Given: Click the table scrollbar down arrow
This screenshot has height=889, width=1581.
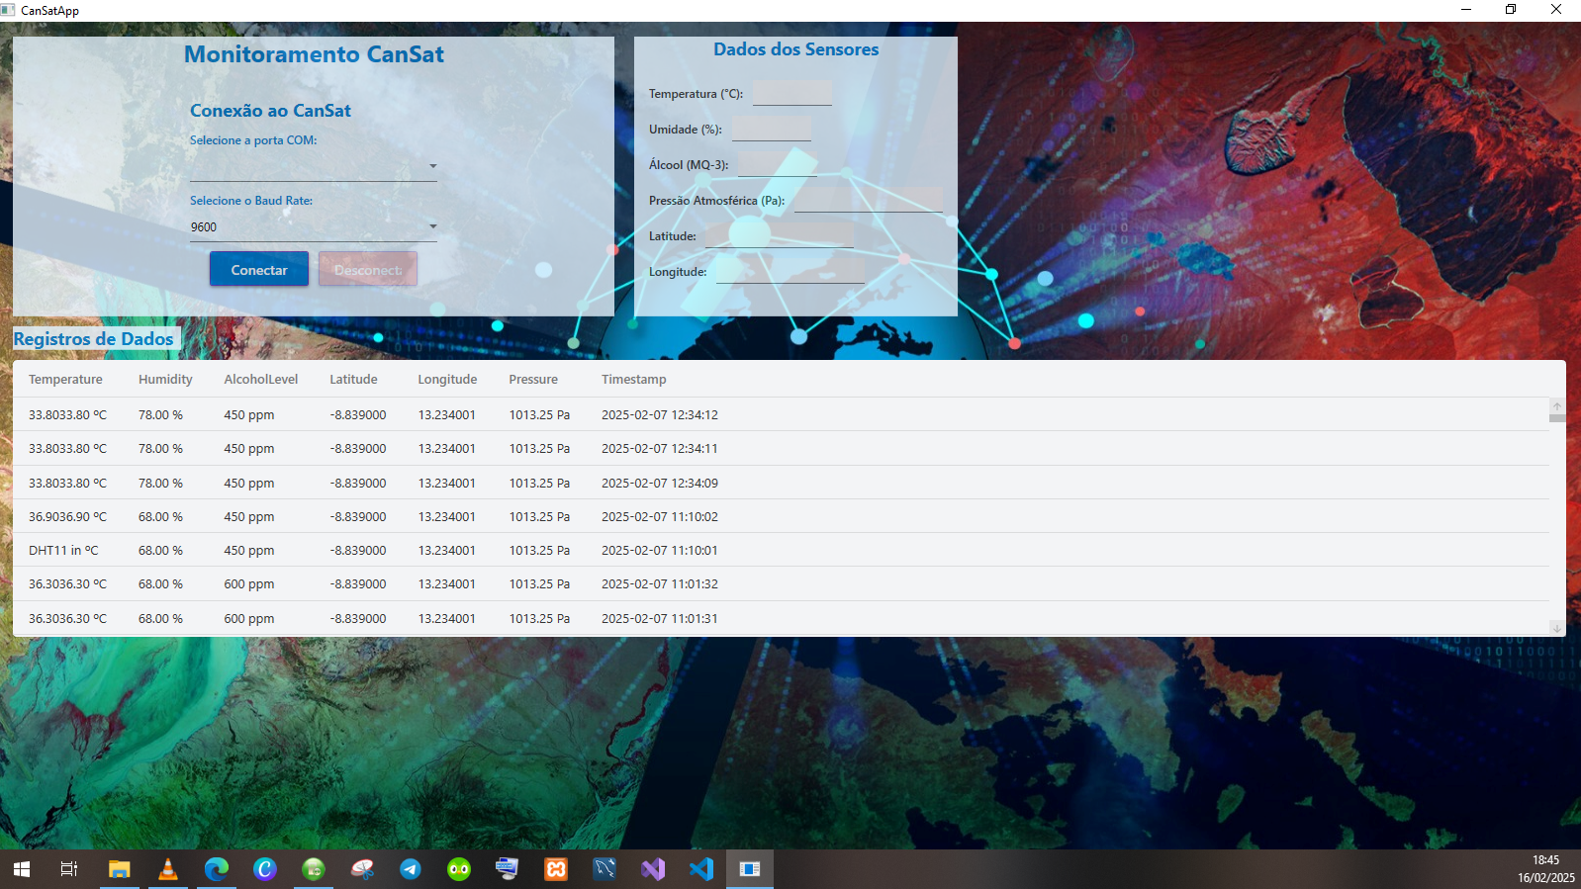Looking at the screenshot, I should pos(1556,629).
